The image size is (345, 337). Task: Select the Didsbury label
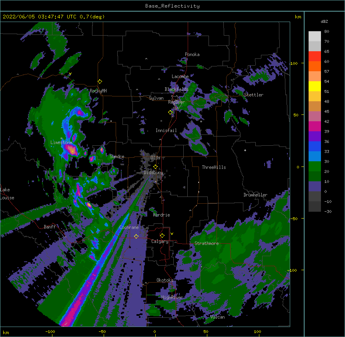[153, 173]
